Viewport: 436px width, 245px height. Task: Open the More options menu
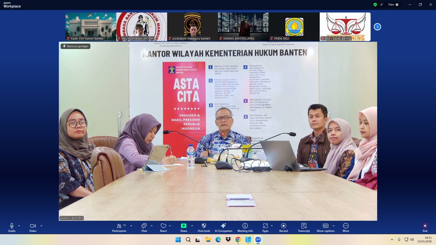346,228
